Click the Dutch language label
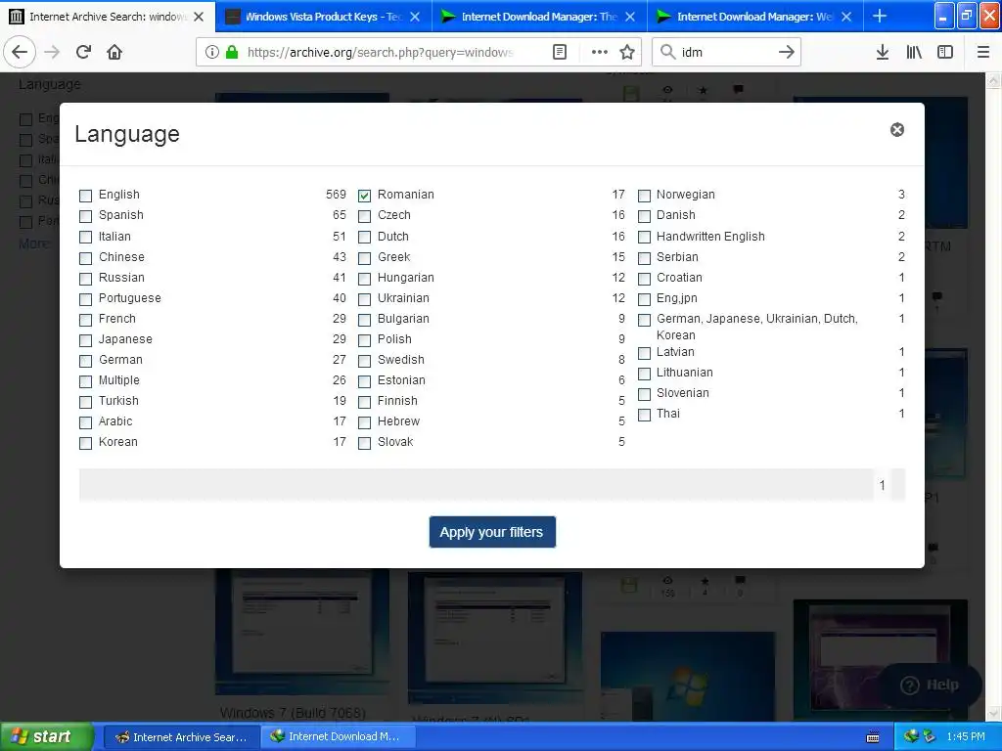This screenshot has height=751, width=1002. tap(393, 237)
